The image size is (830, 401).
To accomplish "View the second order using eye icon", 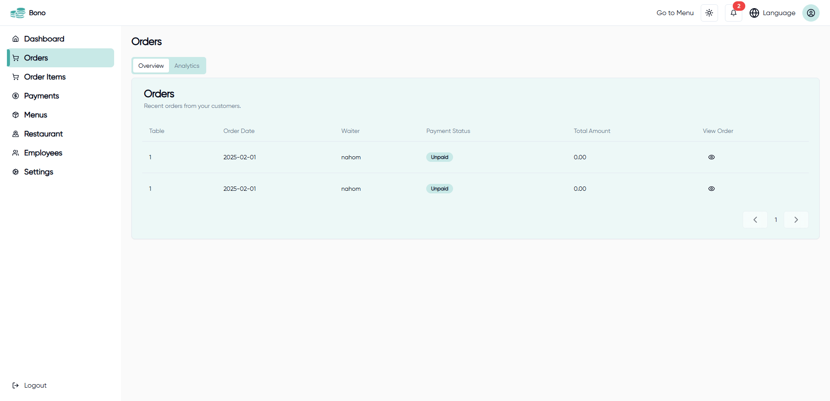I will [x=711, y=189].
